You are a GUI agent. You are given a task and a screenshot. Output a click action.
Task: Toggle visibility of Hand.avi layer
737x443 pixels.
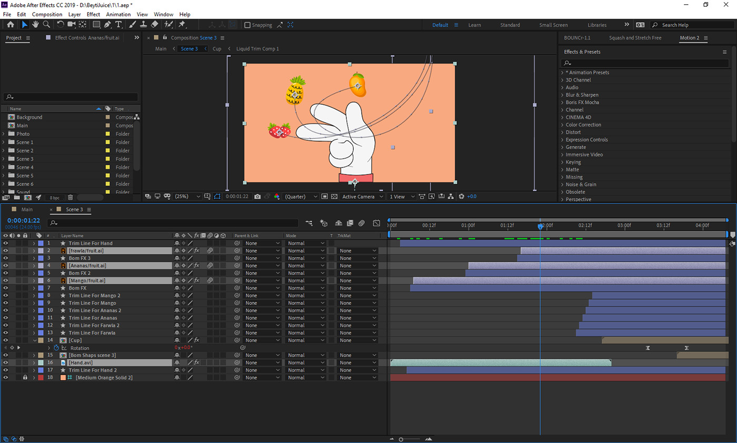(x=6, y=363)
